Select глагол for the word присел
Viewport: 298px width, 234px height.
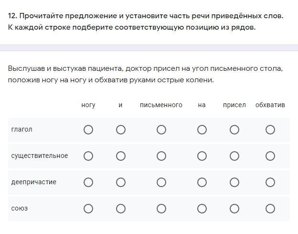point(234,130)
